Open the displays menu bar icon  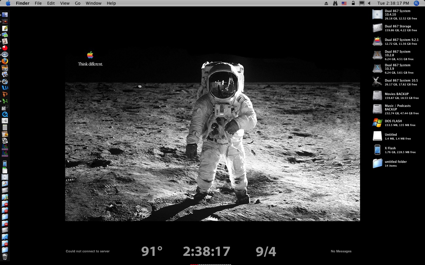point(362,3)
